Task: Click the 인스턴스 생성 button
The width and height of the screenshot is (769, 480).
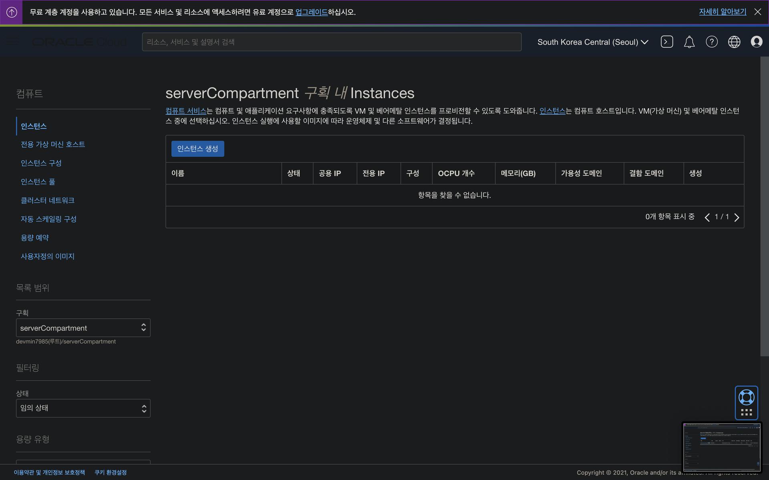Action: [197, 149]
